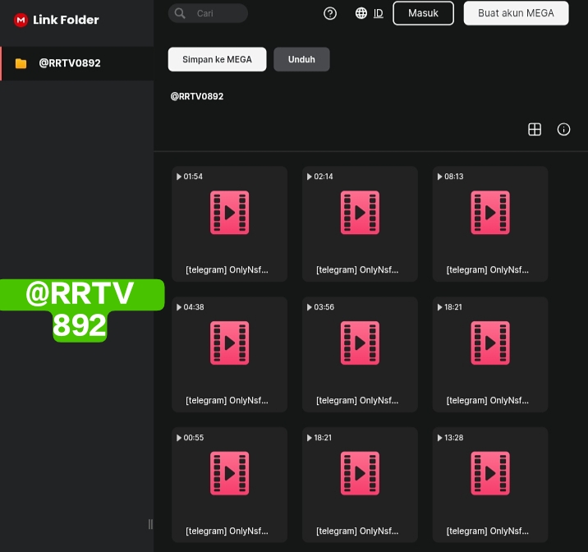The height and width of the screenshot is (552, 588).
Task: Click the file name under the 01:54 video
Action: [227, 270]
